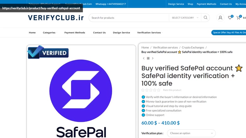
Task: Go to previous product arrow
Action: point(144,58)
